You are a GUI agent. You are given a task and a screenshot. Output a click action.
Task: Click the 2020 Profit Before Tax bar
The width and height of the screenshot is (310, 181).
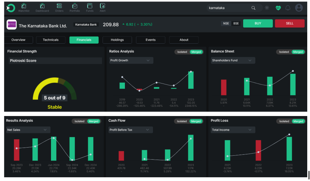coord(121,156)
